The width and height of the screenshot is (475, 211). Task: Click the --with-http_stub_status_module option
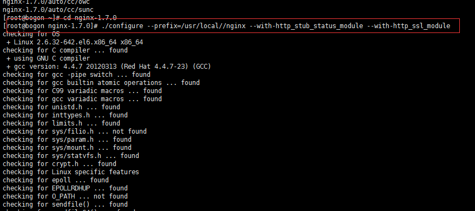(306, 26)
